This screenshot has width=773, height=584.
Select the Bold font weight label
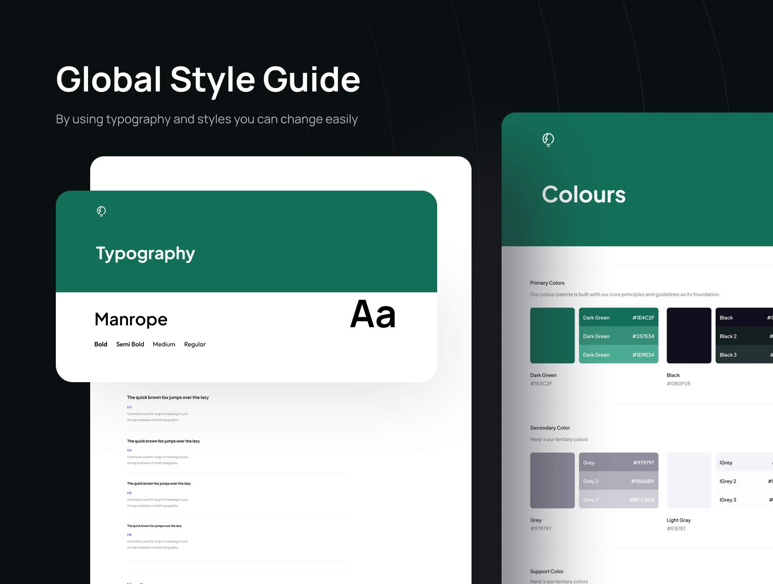(100, 344)
